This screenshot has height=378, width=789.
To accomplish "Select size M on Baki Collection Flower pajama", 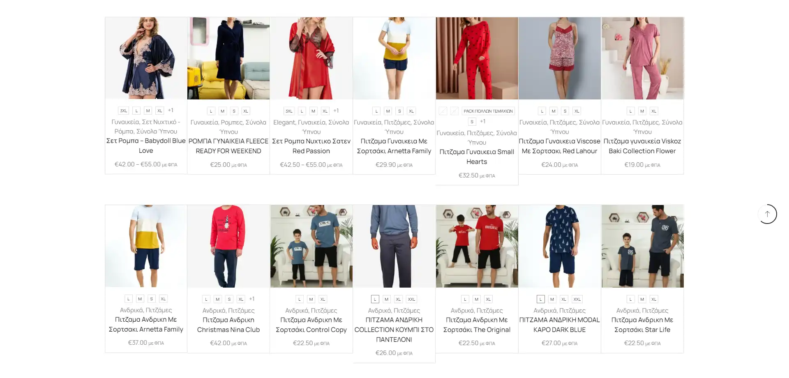I will (642, 111).
